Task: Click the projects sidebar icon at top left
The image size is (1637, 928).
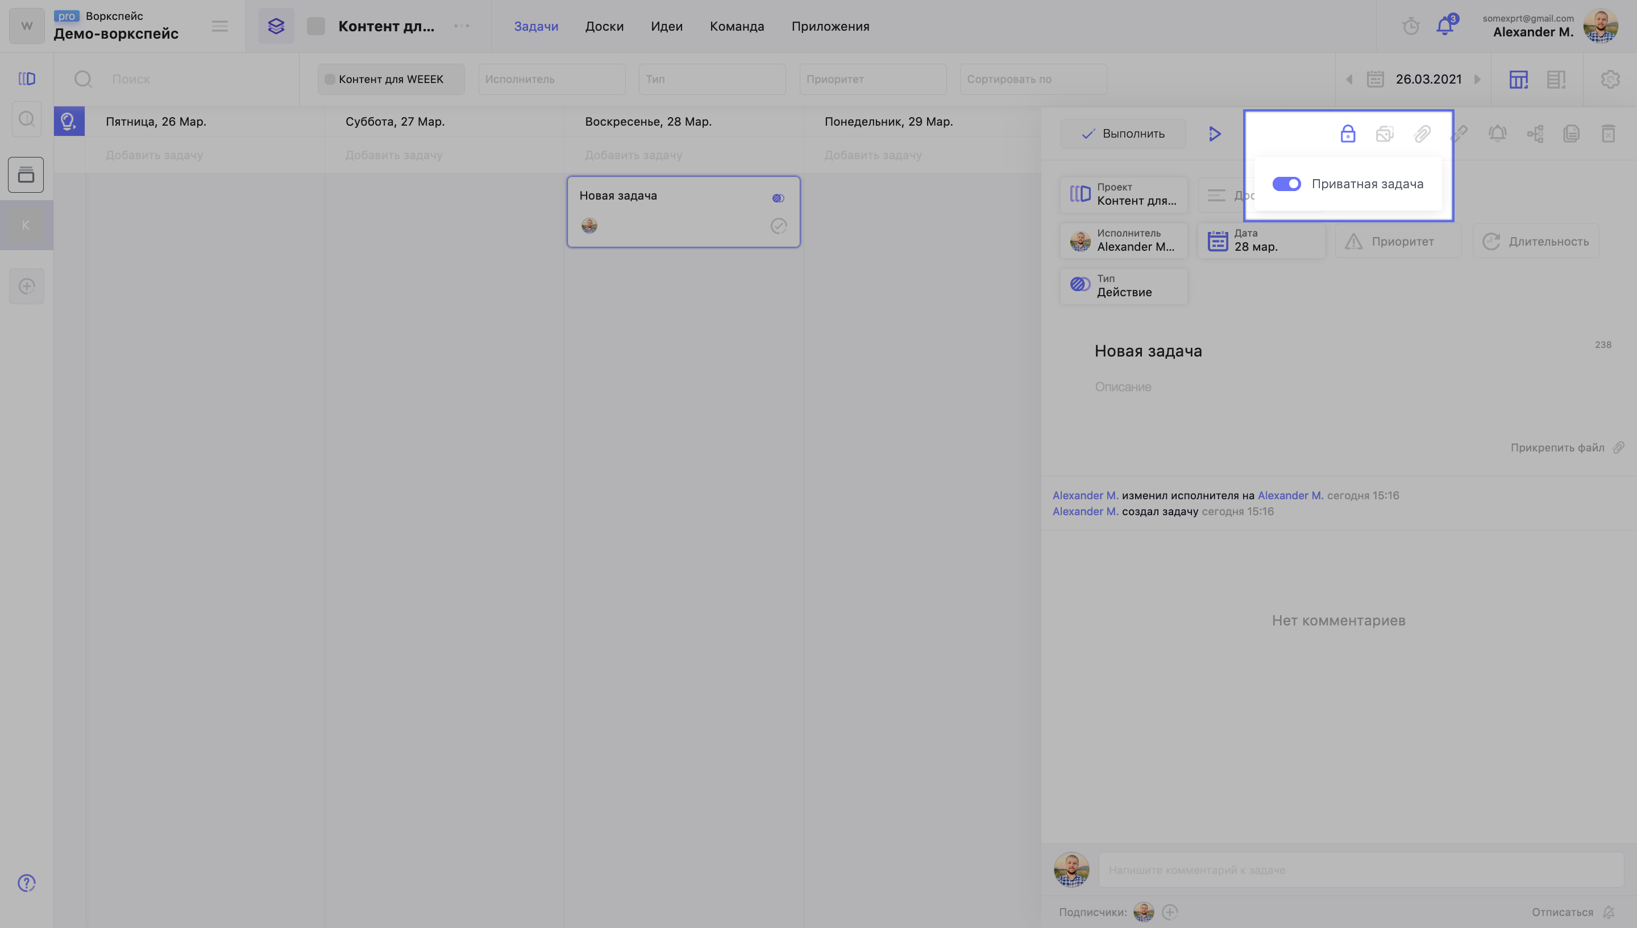Action: (26, 78)
